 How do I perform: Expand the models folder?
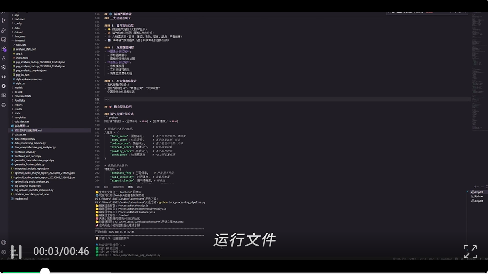[19, 88]
